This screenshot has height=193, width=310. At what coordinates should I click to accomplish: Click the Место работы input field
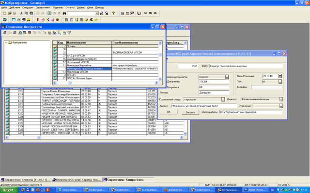(251, 112)
